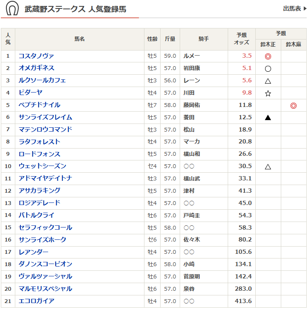This screenshot has height=309, width=308.
Task: Click the 予想オッズ column header
Action: [x=241, y=39]
